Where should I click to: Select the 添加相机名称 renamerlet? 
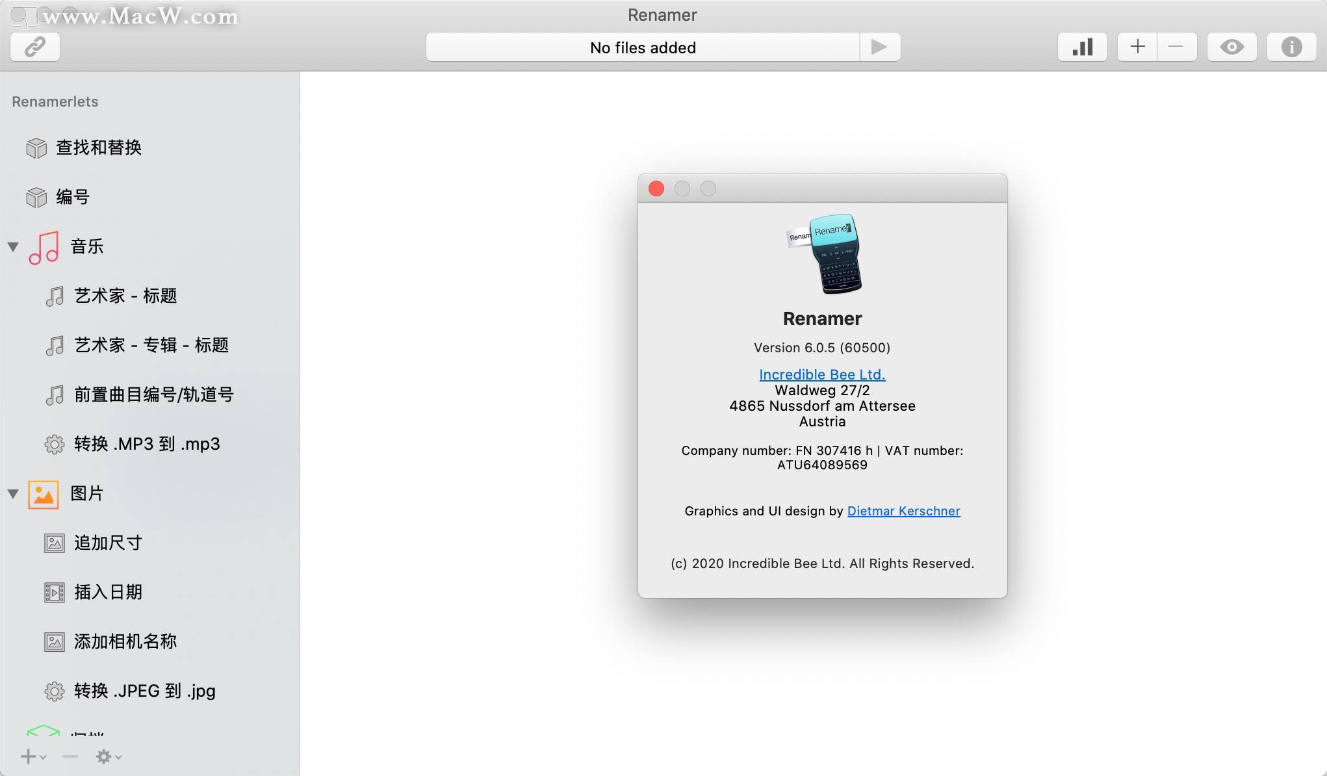125,641
